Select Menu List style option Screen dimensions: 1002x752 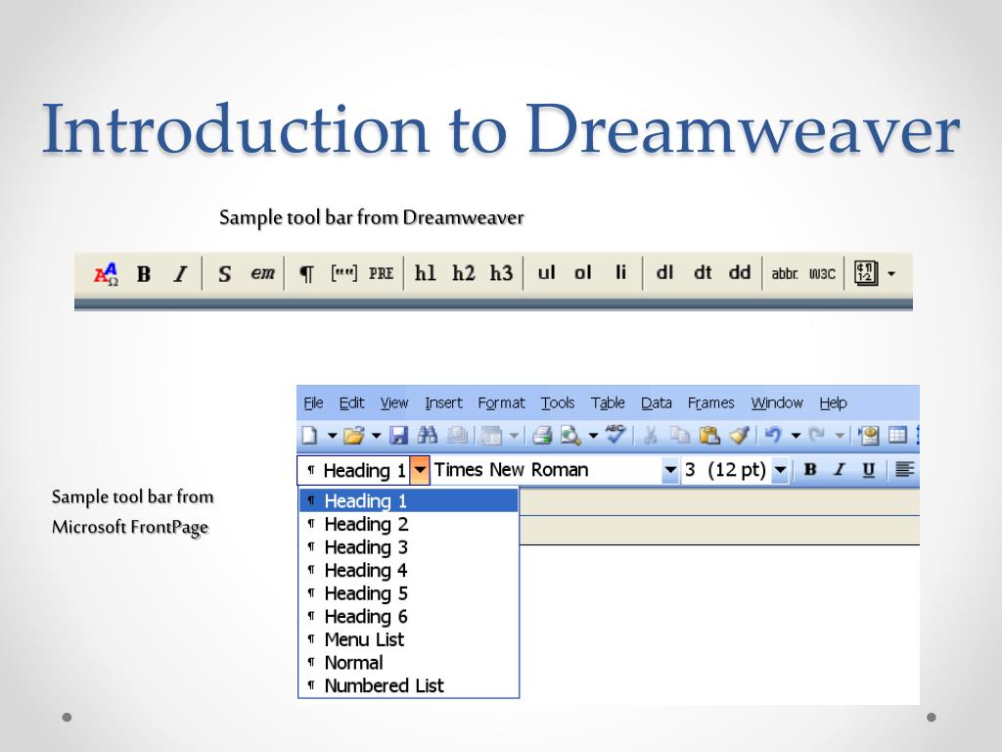(x=408, y=639)
